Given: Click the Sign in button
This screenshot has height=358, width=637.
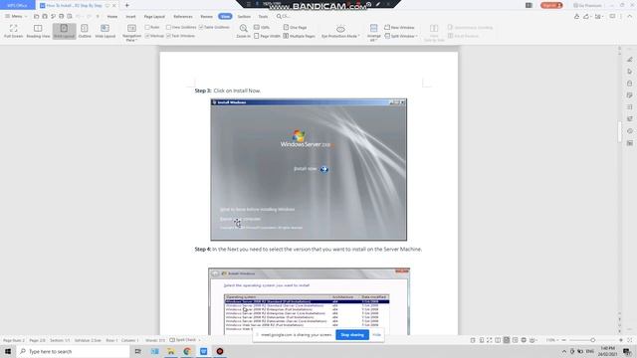Looking at the screenshot, I should (551, 5).
